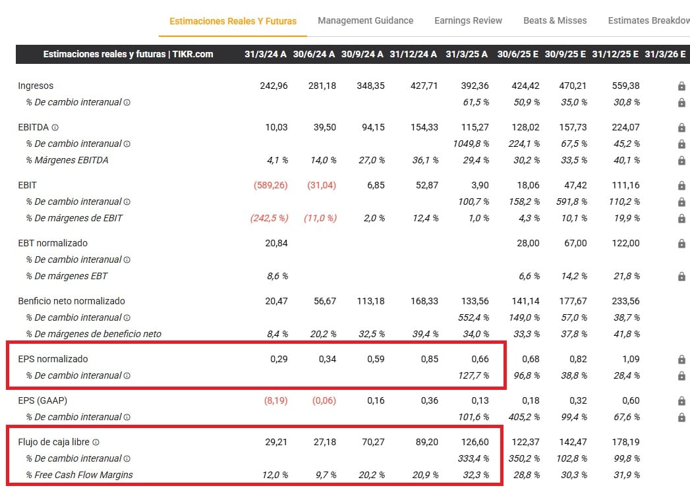This screenshot has height=488, width=690.
Task: Go to the Estimates Breakdown tab
Action: click(648, 20)
